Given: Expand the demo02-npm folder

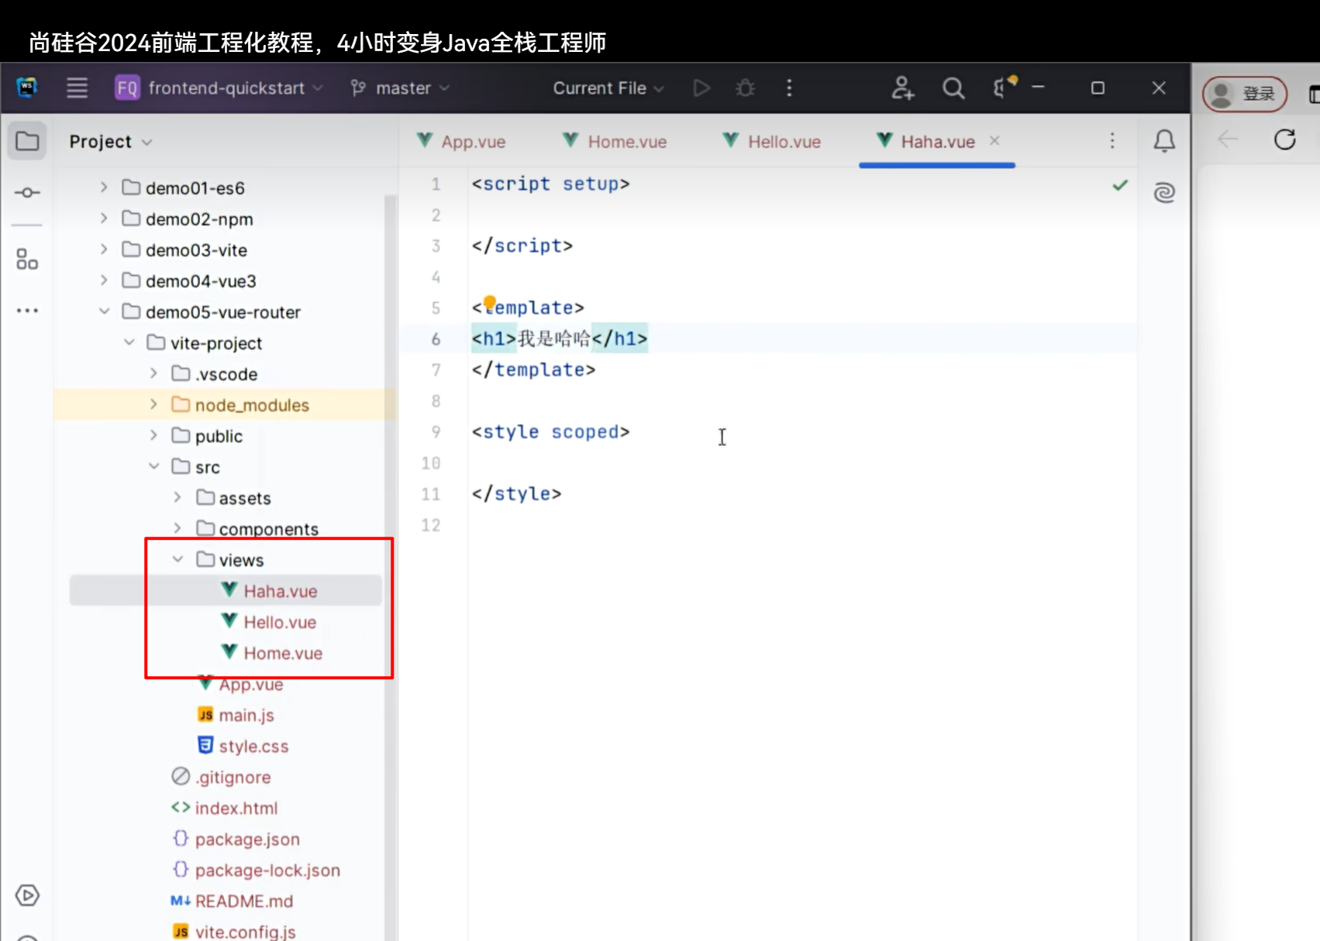Looking at the screenshot, I should click(104, 218).
